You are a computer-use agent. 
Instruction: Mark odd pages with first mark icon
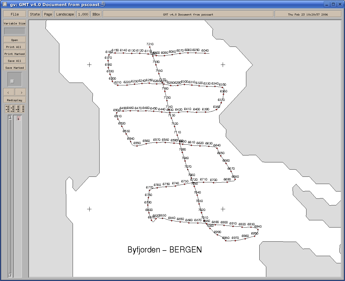pos(7,109)
